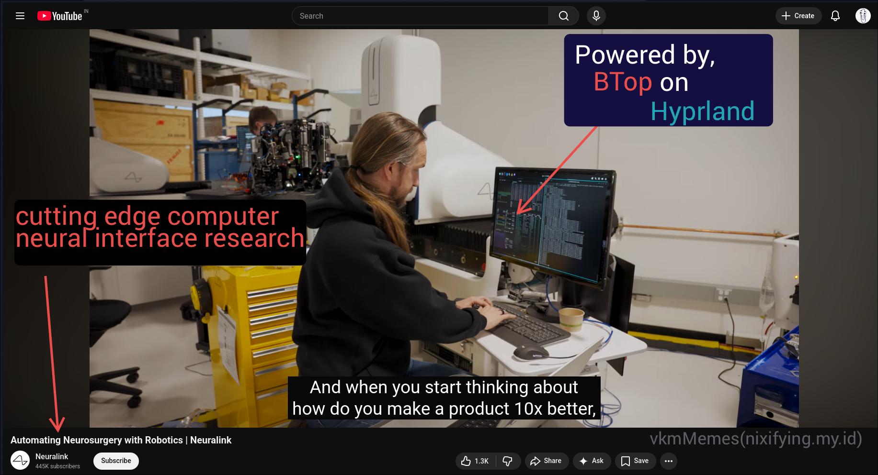The height and width of the screenshot is (475, 878).
Task: Subscribe to the Neuralink channel
Action: [x=116, y=461]
